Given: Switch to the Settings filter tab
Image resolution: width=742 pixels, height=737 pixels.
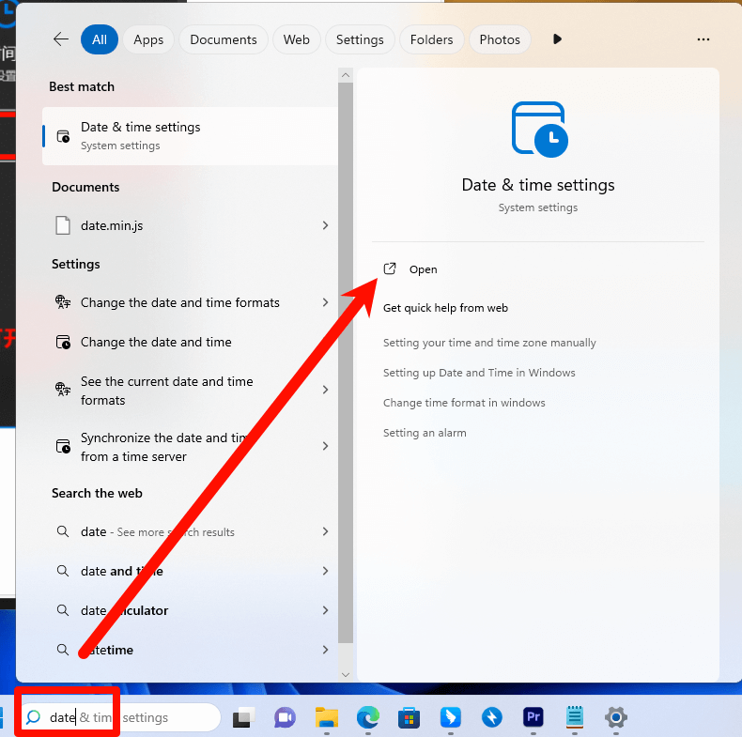Looking at the screenshot, I should (360, 39).
